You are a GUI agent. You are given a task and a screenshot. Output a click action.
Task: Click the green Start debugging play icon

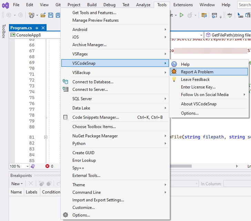click(181, 15)
